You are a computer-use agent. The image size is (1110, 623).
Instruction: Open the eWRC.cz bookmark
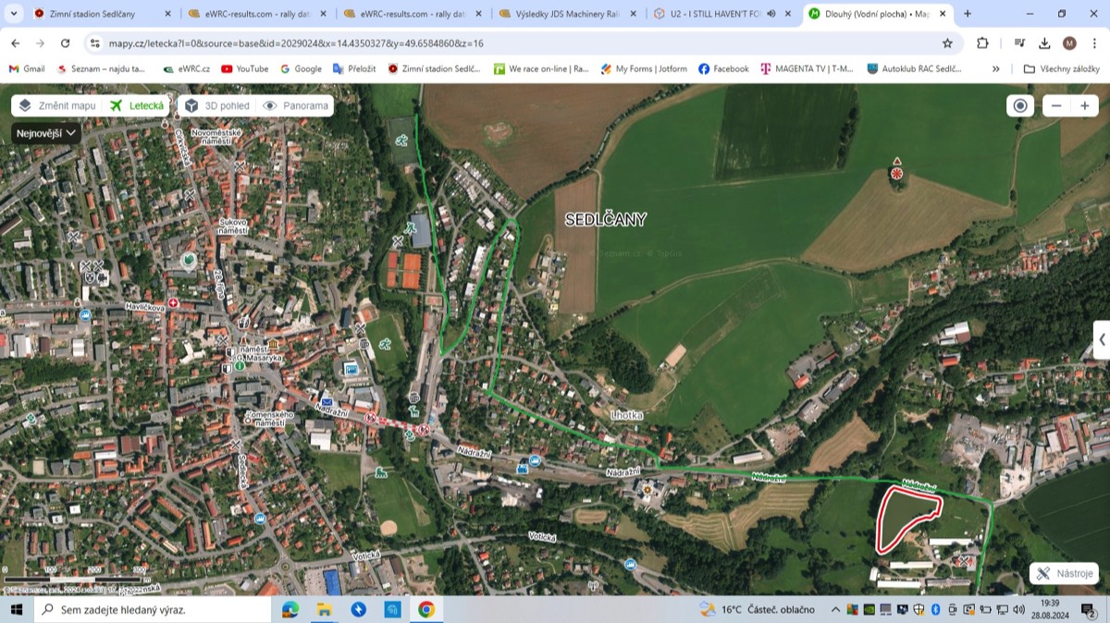click(x=186, y=68)
